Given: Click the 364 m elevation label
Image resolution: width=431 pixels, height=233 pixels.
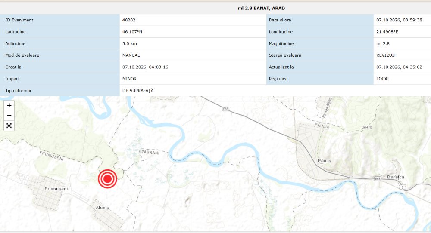Looking at the screenshot, I should click(367, 127).
